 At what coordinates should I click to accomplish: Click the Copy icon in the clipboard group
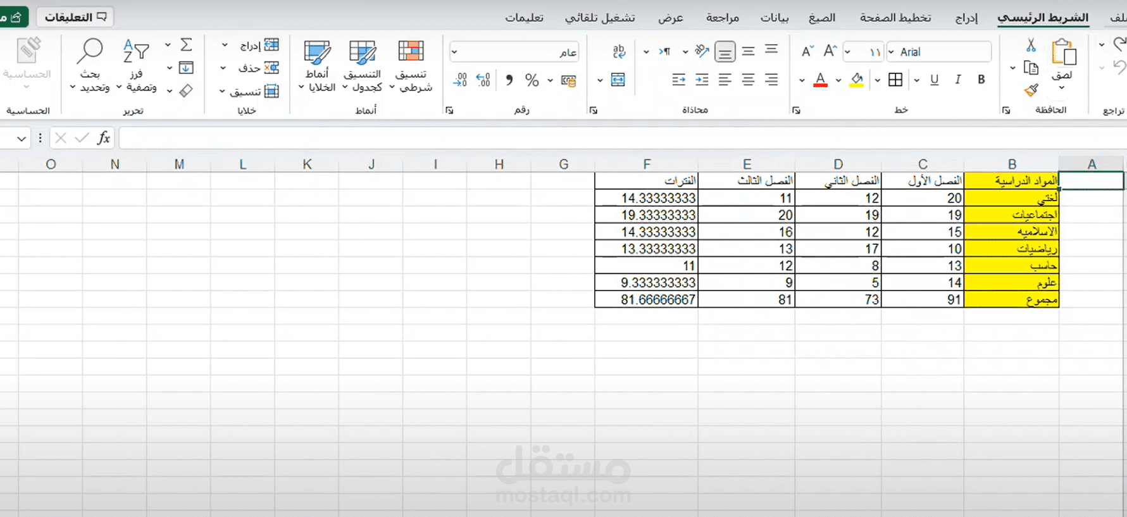[x=1031, y=67]
